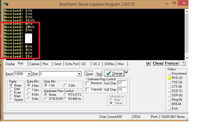Click the Open port button

89,74
